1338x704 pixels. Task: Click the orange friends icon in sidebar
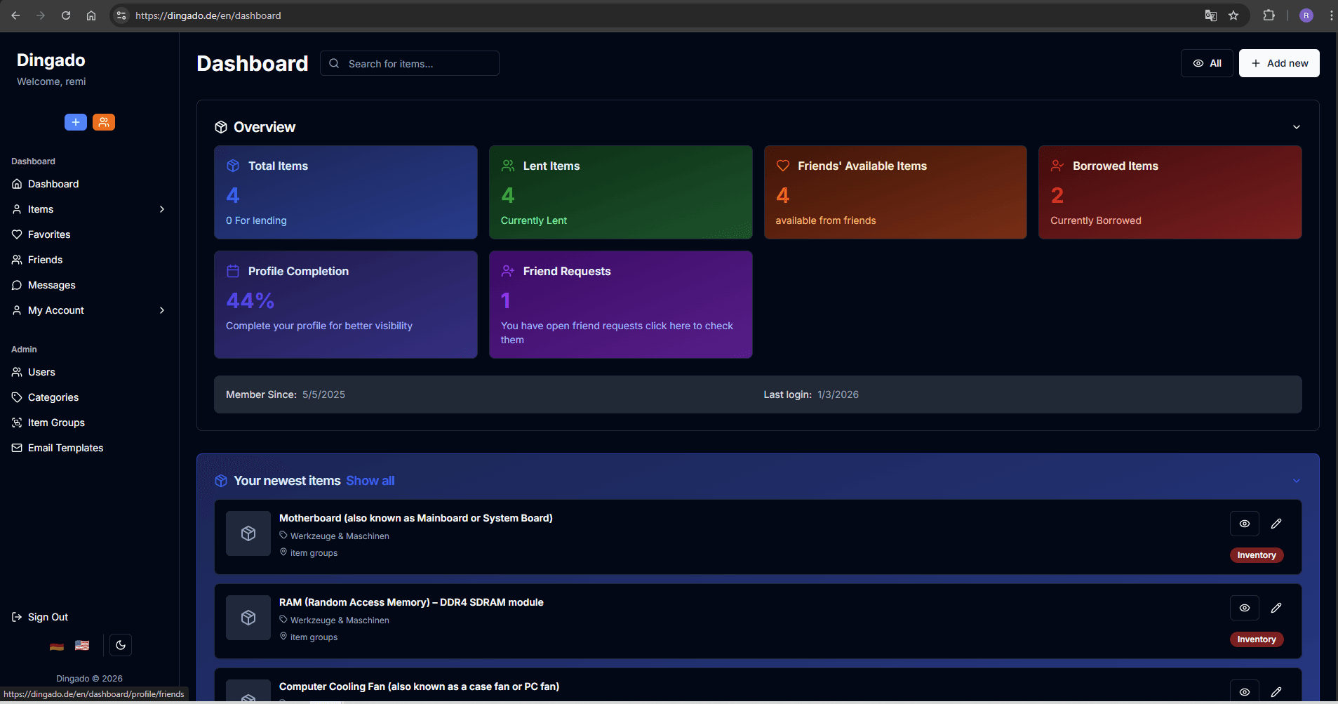(104, 122)
